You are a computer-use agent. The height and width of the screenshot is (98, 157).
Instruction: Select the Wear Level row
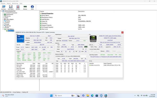point(45,29)
